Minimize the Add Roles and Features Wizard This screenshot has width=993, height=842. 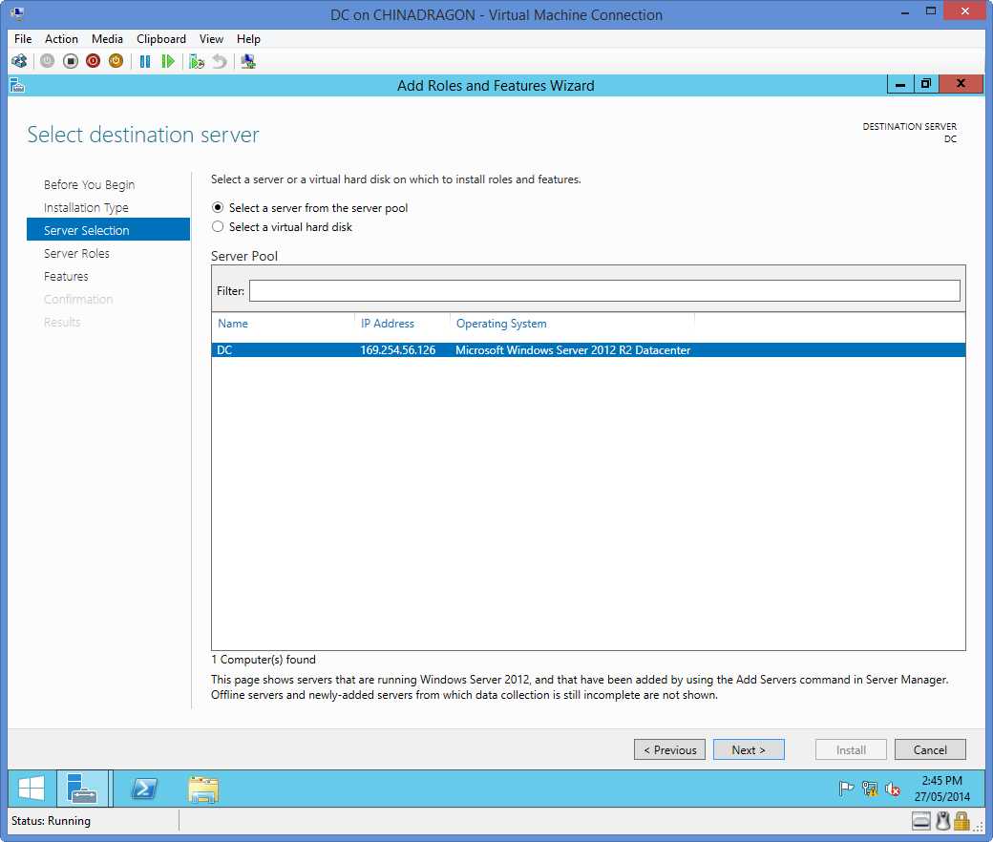click(899, 84)
